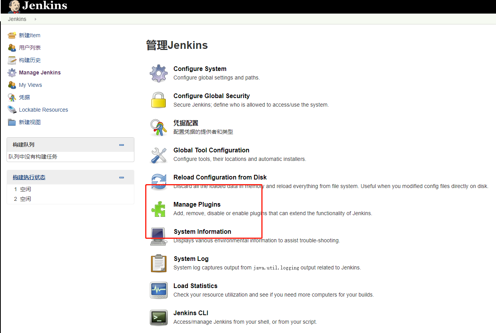Screen dimensions: 496x333
Task: Open Configure Global Security
Action: (x=211, y=96)
